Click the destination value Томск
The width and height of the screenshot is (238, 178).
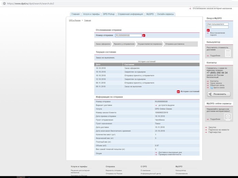tap(158, 124)
